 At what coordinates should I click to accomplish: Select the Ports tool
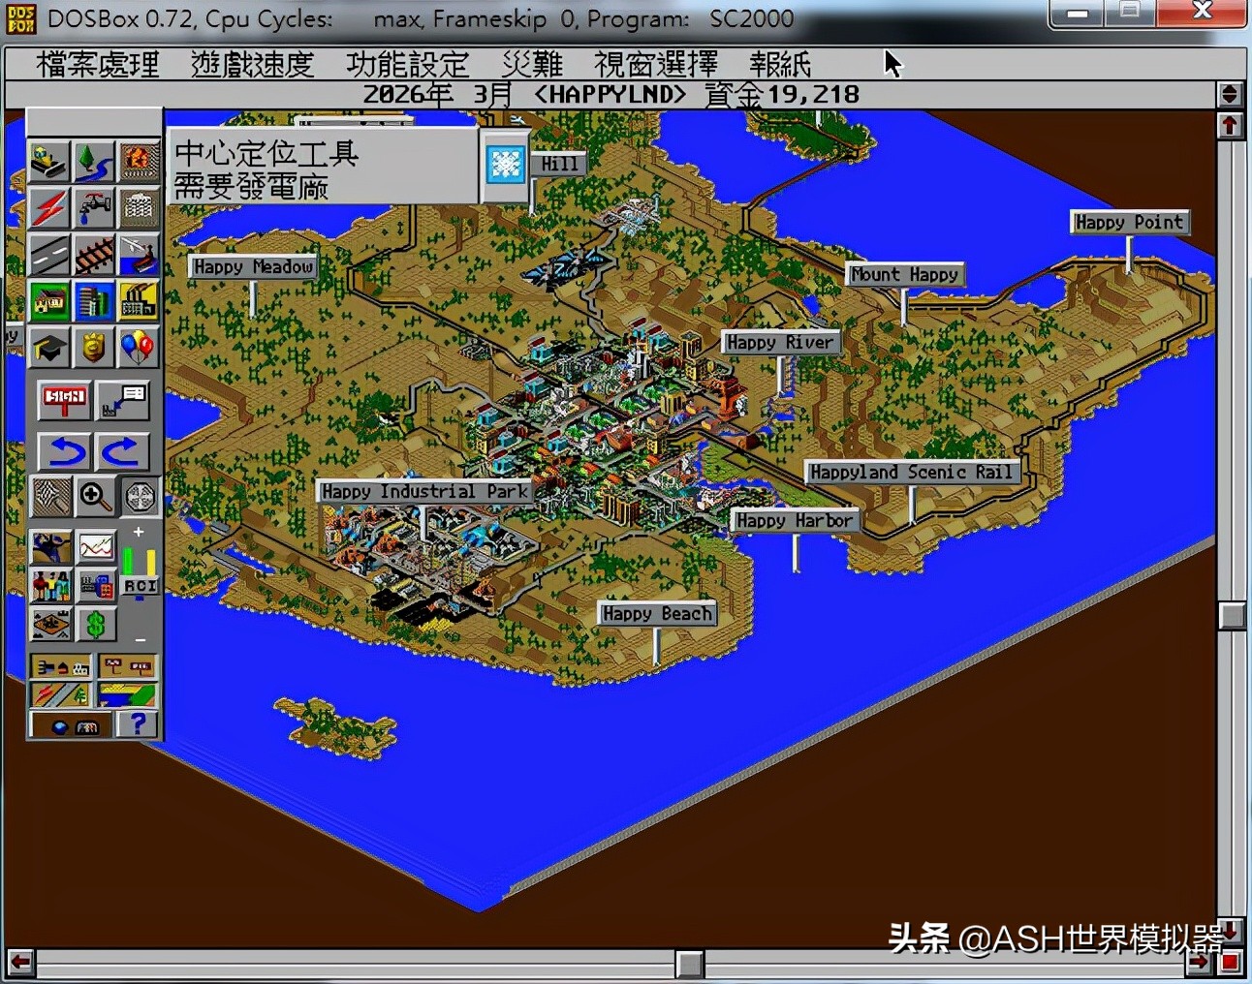(x=139, y=255)
